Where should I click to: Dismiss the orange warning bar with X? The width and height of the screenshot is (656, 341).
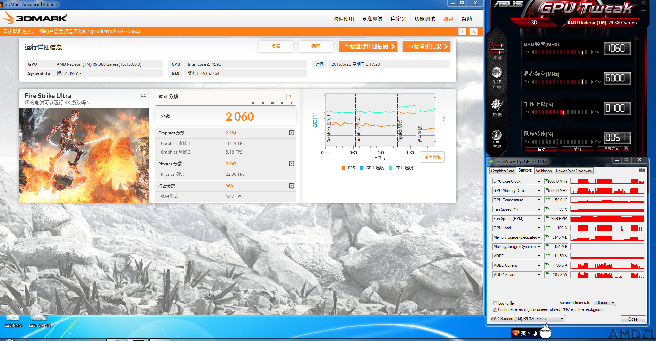pos(473,32)
